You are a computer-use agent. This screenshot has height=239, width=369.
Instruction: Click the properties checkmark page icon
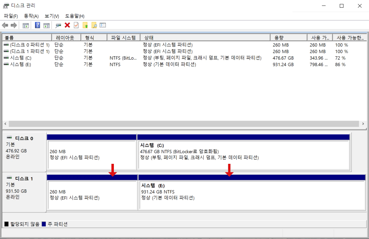point(76,25)
